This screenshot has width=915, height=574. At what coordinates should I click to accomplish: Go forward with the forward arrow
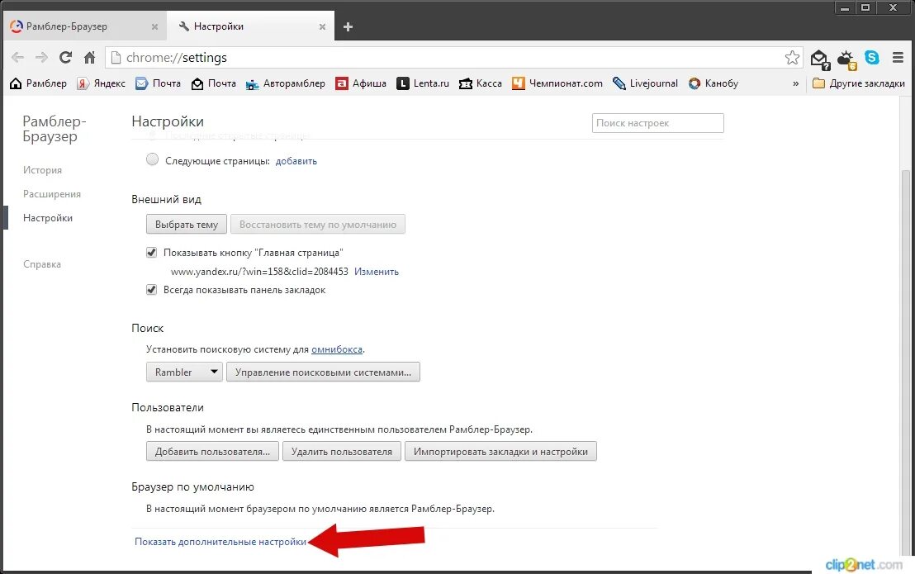(41, 57)
